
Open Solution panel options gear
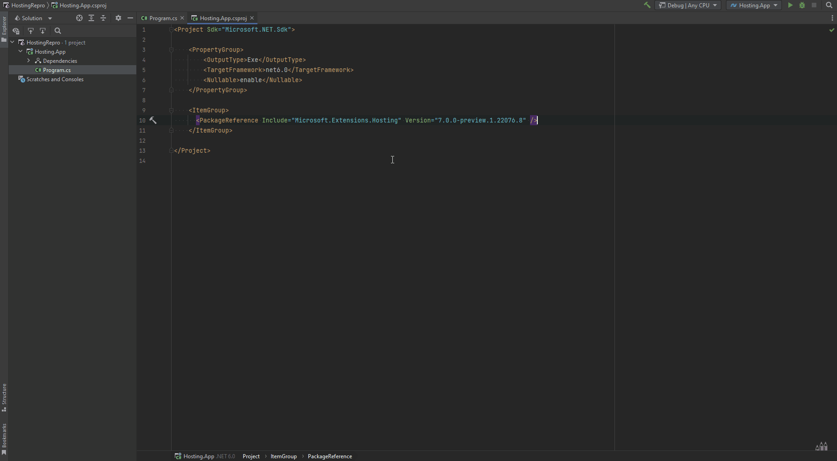[x=118, y=18]
